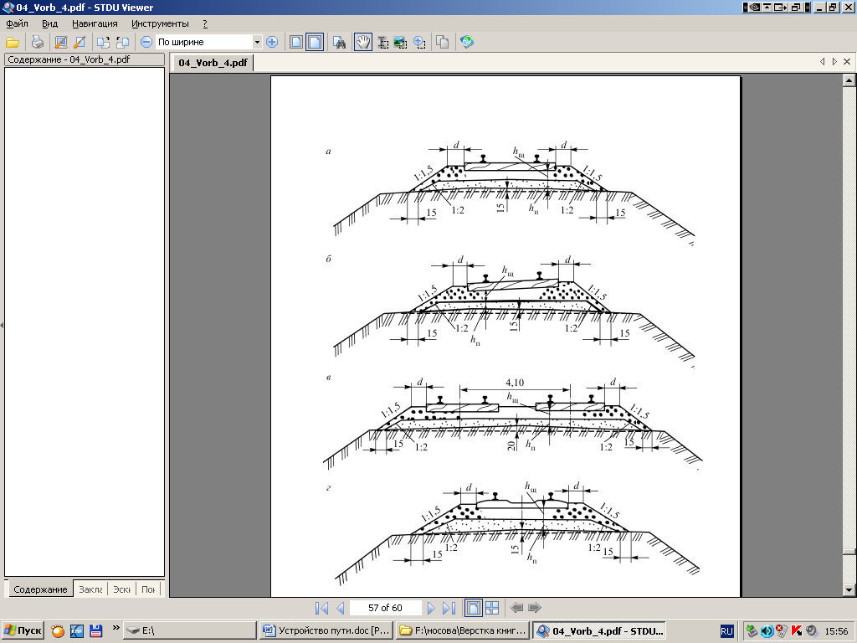This screenshot has width=857, height=643.
Task: Rotate page clockwise icon
Action: pyautogui.click(x=103, y=42)
